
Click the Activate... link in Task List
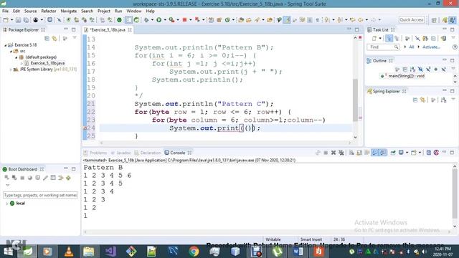pos(431,47)
